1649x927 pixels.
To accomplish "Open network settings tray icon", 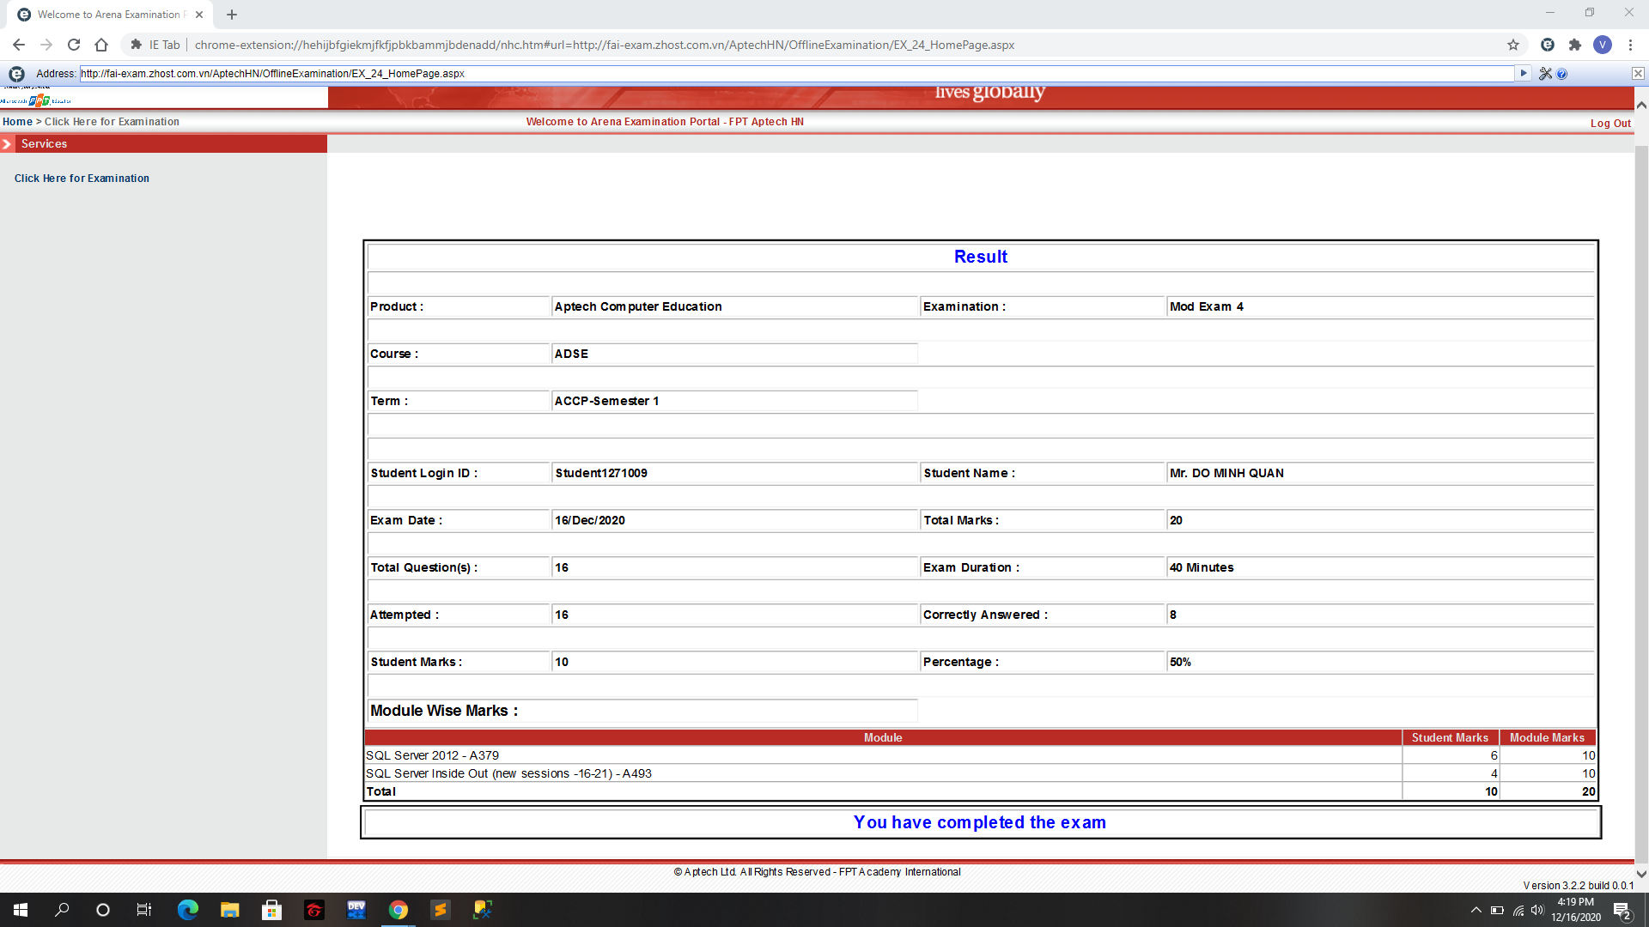I will pyautogui.click(x=1518, y=910).
